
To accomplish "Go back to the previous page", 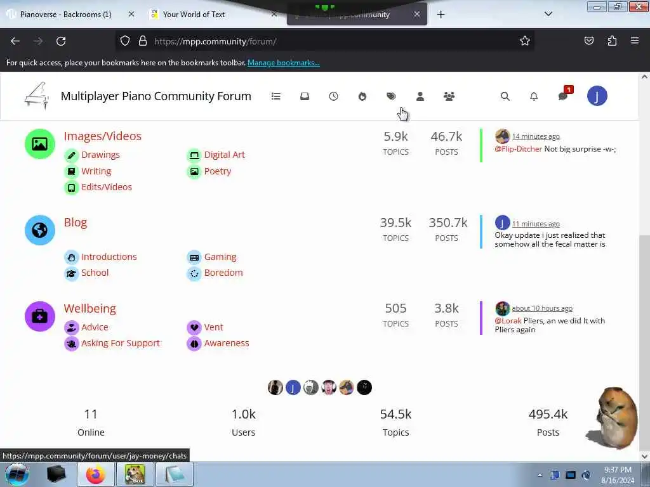I will 15,41.
